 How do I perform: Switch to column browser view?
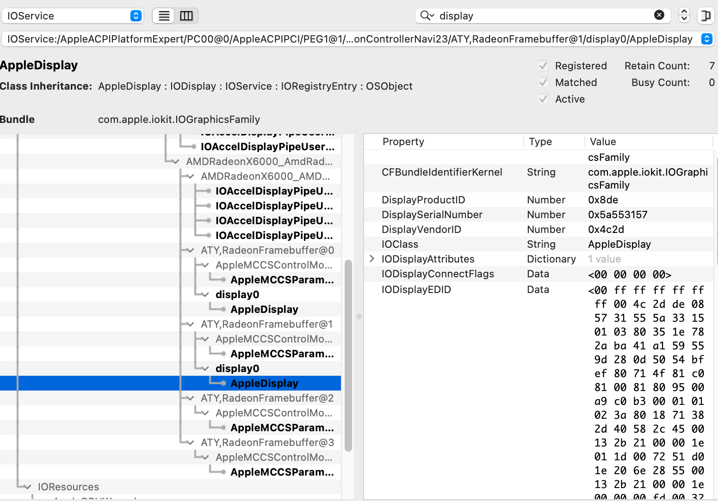(x=186, y=16)
